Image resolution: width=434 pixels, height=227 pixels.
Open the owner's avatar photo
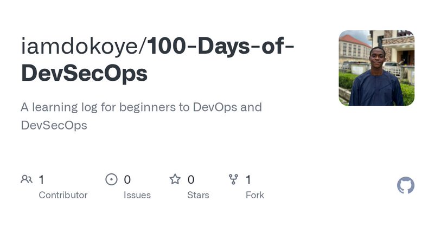click(376, 68)
